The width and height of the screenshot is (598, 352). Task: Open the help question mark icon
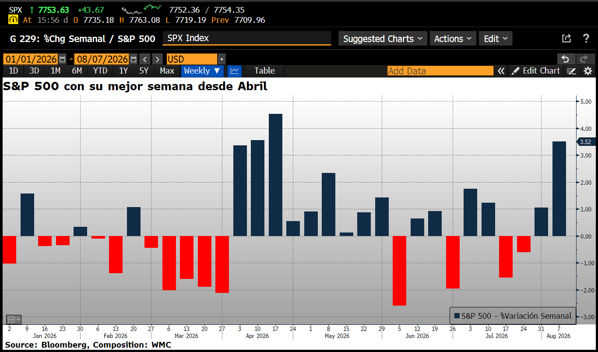[x=586, y=39]
